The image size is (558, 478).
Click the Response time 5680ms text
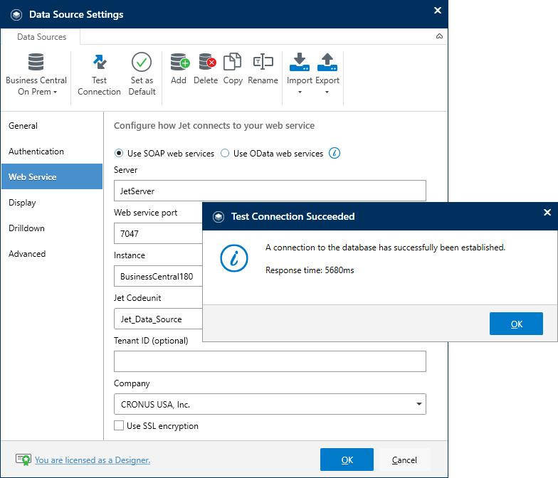point(310,270)
